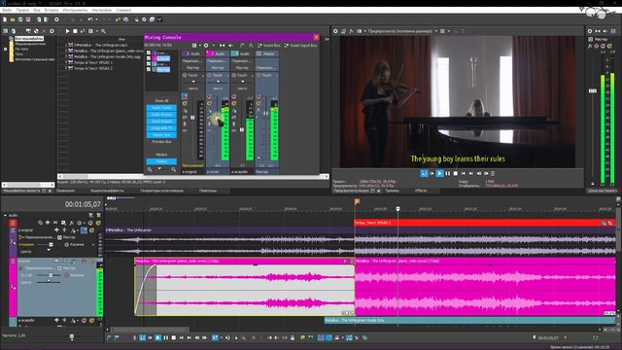Stop playback in the video preview
The height and width of the screenshot is (350, 622).
point(456,173)
